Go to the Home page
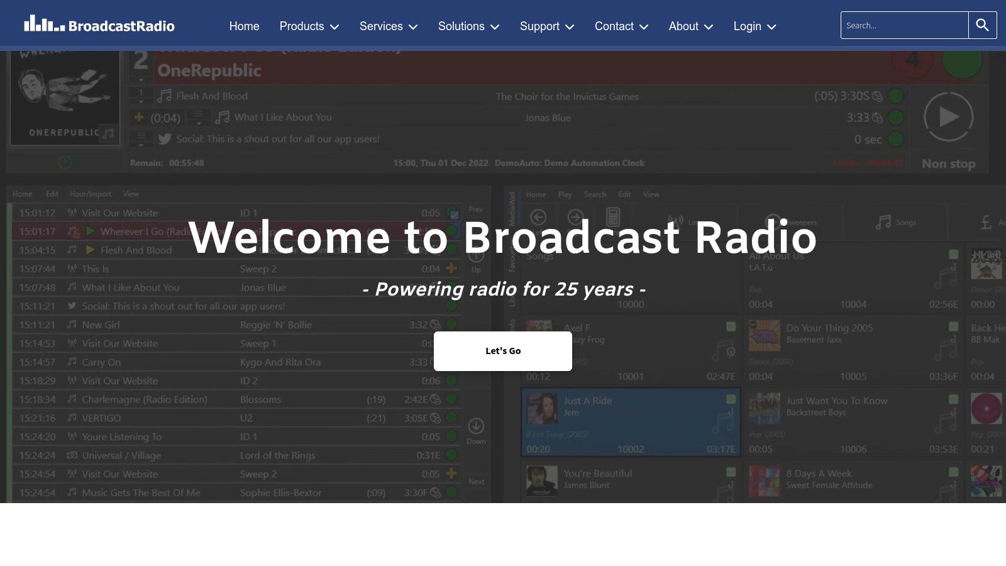 tap(244, 26)
